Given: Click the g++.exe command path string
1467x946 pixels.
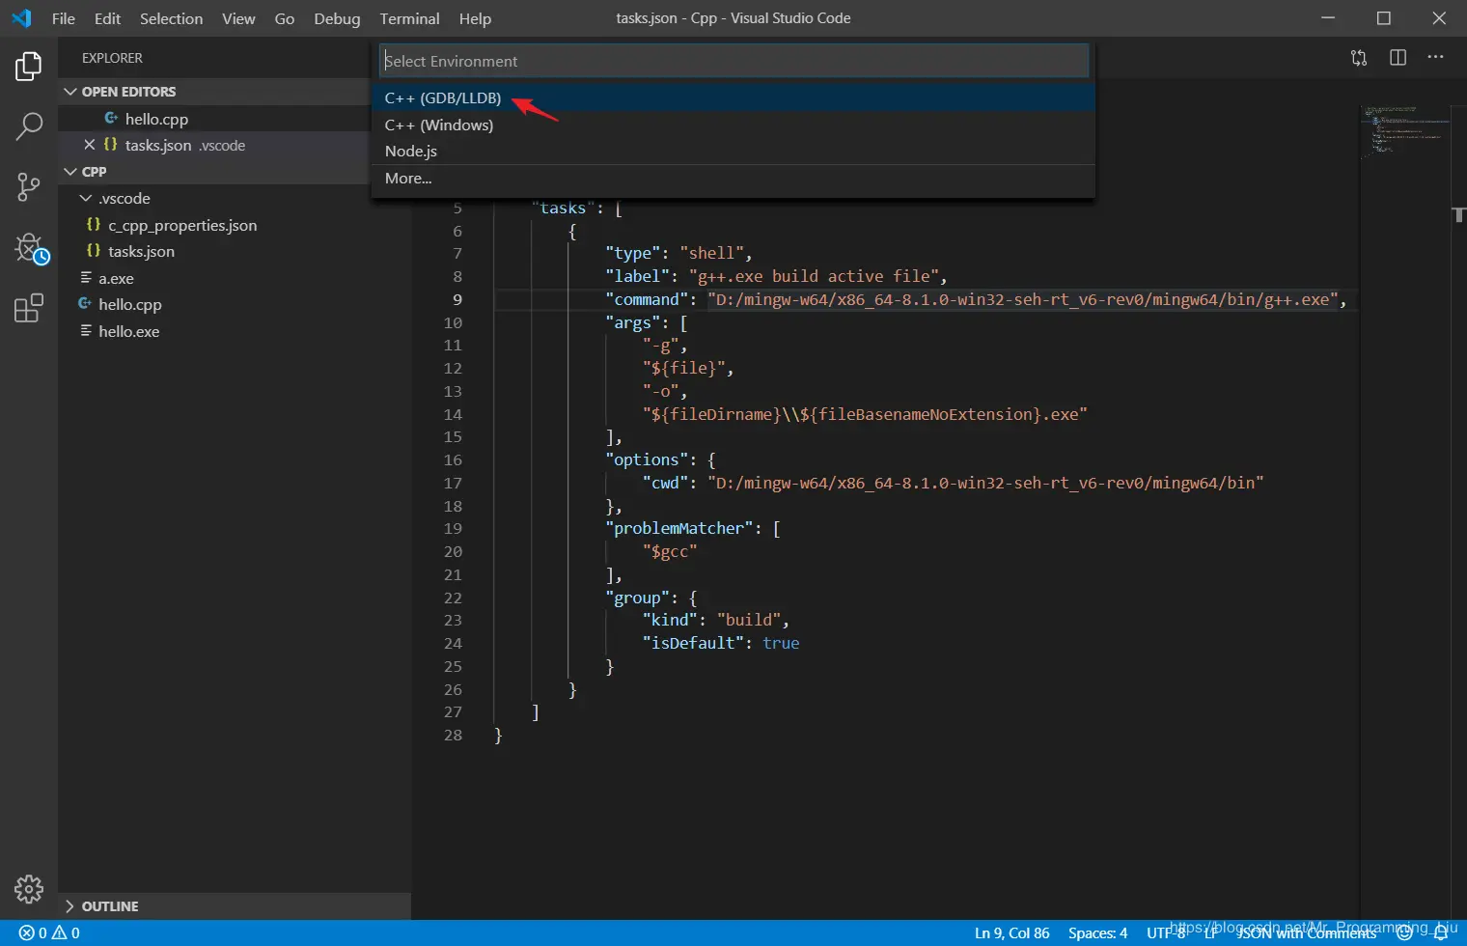Looking at the screenshot, I should click(x=1023, y=299).
